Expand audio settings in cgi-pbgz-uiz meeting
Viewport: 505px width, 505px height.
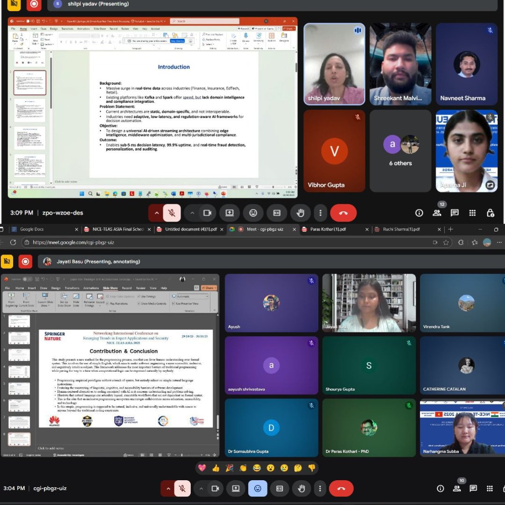(x=168, y=489)
